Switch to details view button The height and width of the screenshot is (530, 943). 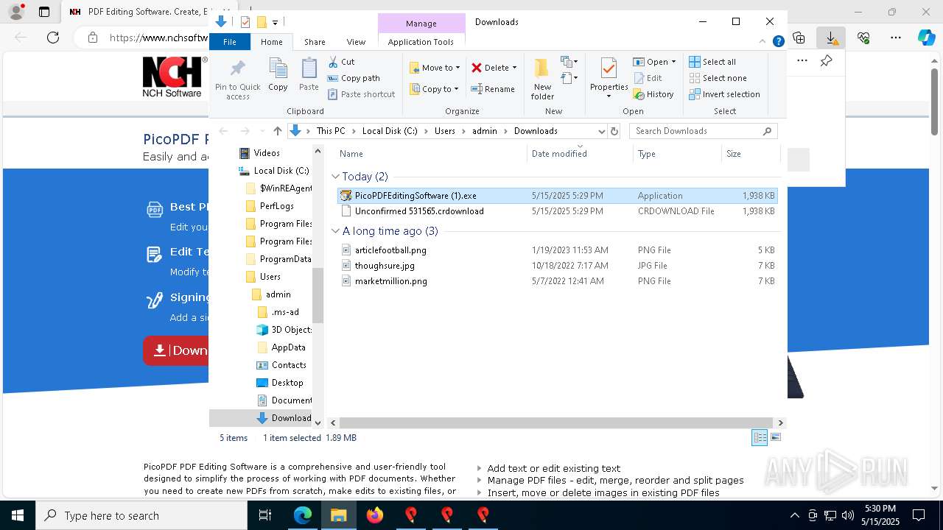[x=760, y=438]
